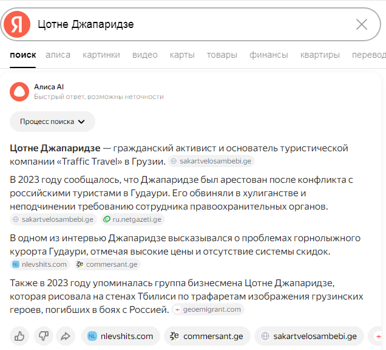Image resolution: width=386 pixels, height=350 pixels.
Task: Open bottom nlevshits.com source button
Action: 121,336
